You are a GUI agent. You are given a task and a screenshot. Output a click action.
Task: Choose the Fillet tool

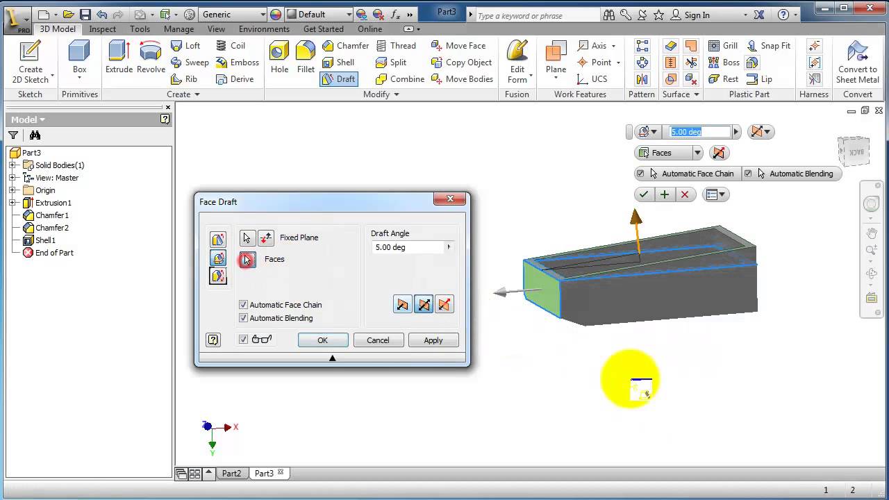(x=306, y=57)
